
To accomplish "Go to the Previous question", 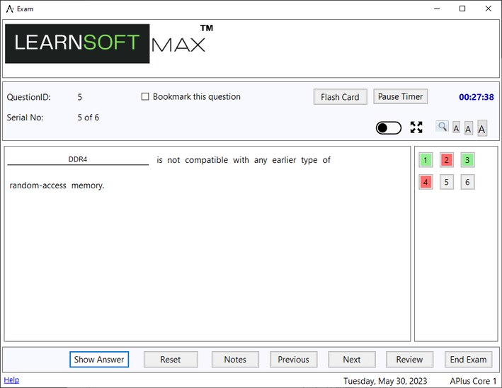I will tap(293, 359).
